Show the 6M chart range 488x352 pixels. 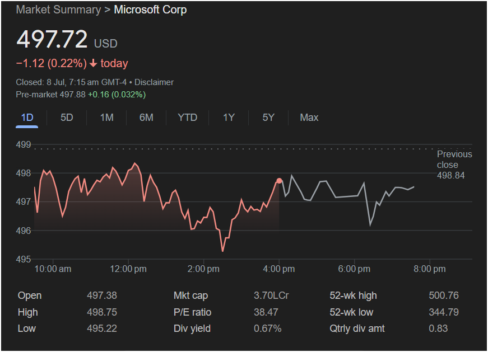146,118
